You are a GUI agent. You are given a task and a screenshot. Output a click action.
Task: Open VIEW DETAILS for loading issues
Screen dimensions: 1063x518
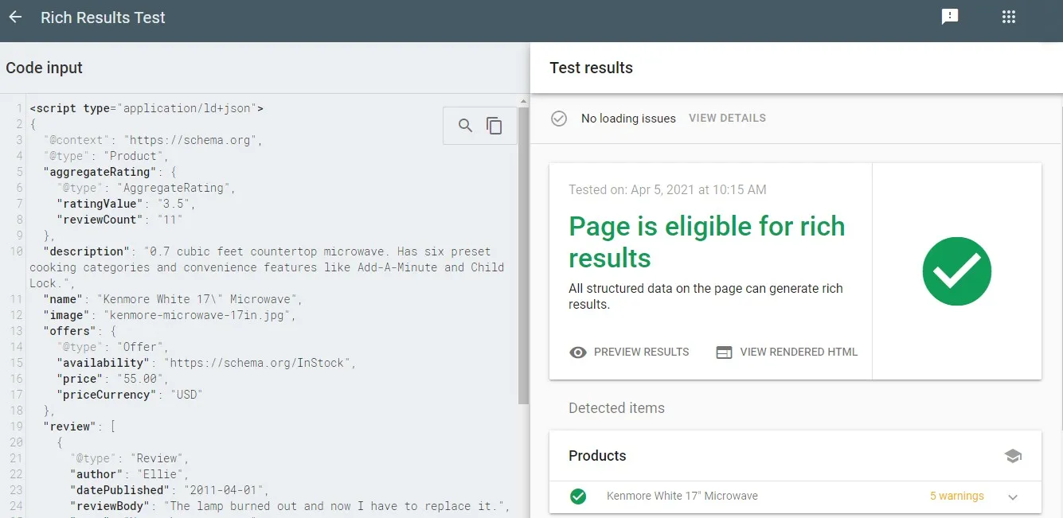[x=727, y=119]
